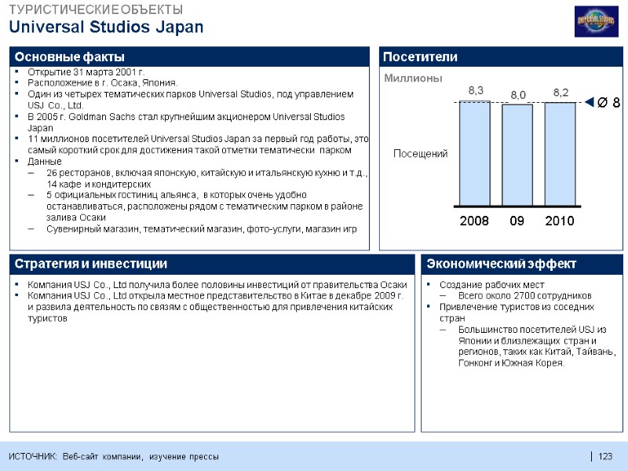Select the slide title 'Universal Studios Japan'
Image resolution: width=628 pixels, height=471 pixels.
coord(106,27)
